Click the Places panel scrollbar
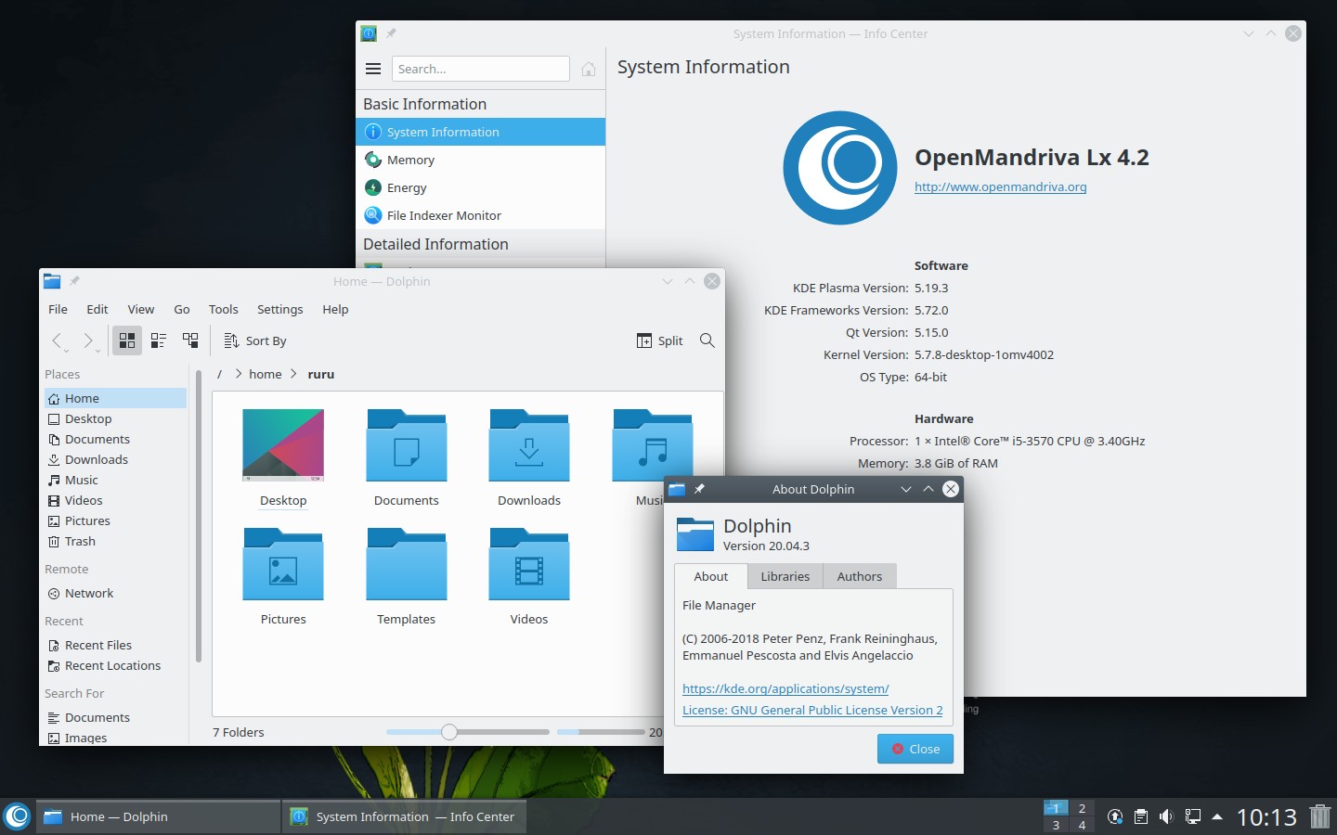Image resolution: width=1337 pixels, height=835 pixels. coord(199,516)
